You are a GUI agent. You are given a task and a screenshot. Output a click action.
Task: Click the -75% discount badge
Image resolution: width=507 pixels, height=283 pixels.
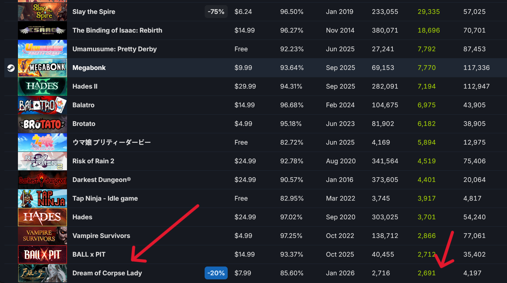pyautogui.click(x=216, y=12)
